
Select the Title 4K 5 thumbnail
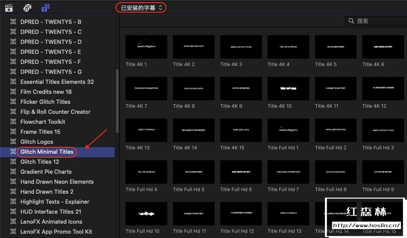click(336, 47)
